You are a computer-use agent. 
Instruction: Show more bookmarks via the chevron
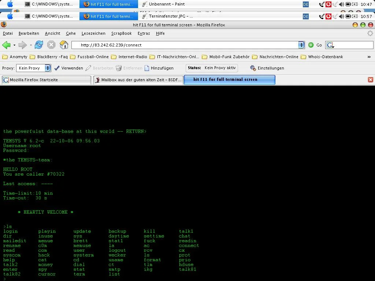pos(369,57)
